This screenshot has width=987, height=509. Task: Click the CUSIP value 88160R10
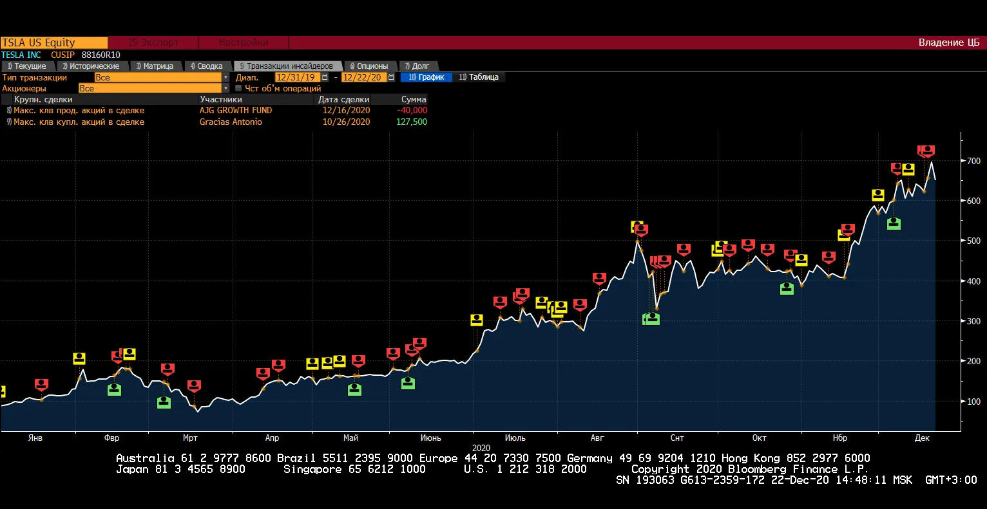(x=101, y=55)
